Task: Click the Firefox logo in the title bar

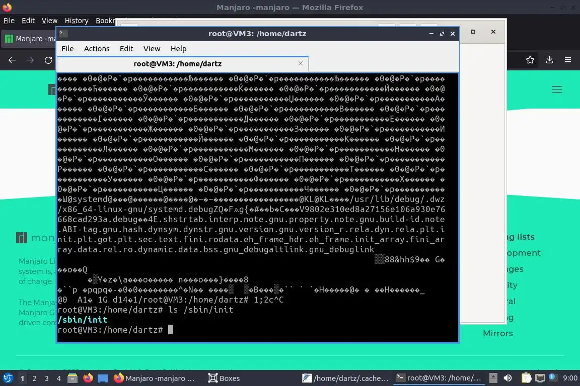Action: point(7,7)
